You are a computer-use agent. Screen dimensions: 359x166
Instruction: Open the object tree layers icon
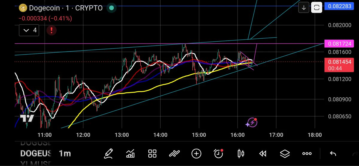coord(285,154)
